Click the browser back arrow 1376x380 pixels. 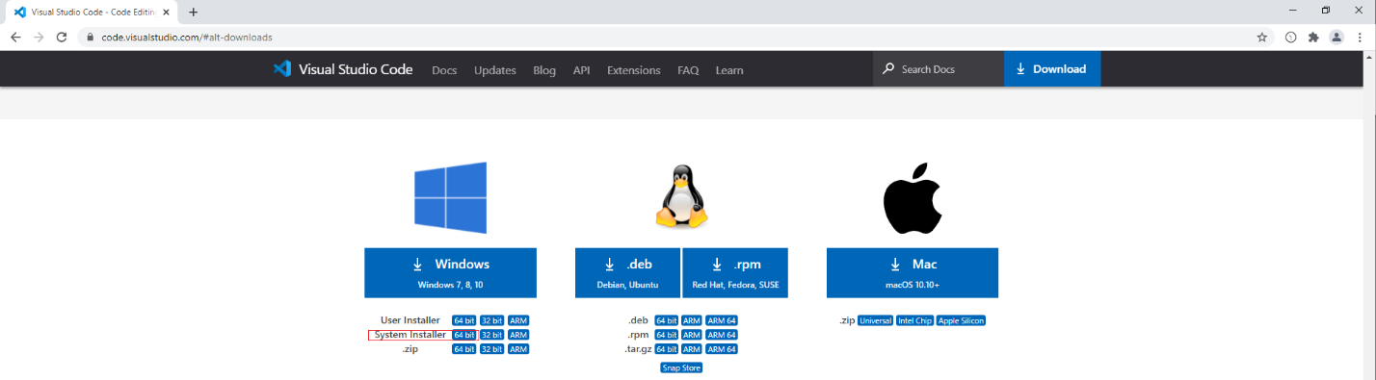[15, 37]
